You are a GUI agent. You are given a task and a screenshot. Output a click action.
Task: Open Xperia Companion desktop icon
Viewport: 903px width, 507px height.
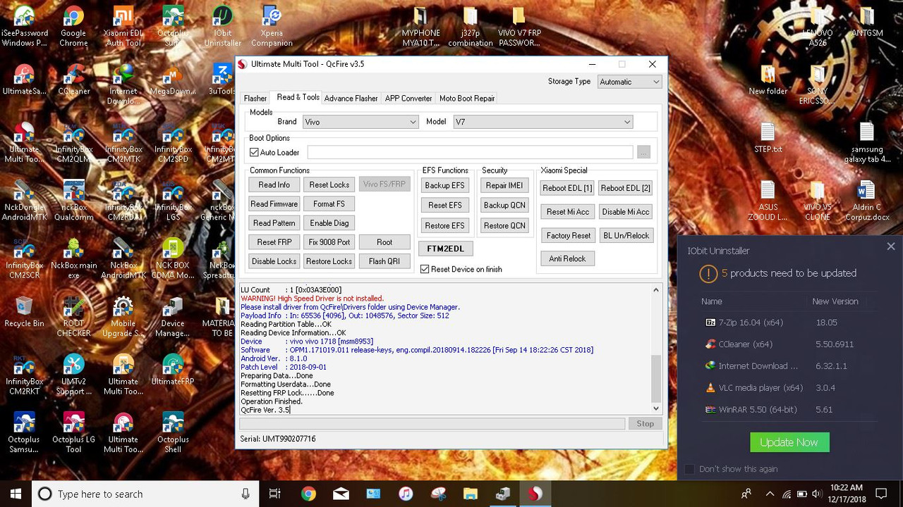point(272,26)
